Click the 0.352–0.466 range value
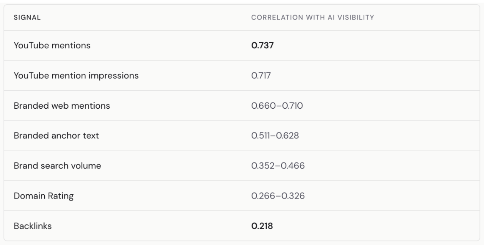Viewport: 484px width, 245px height. point(278,166)
